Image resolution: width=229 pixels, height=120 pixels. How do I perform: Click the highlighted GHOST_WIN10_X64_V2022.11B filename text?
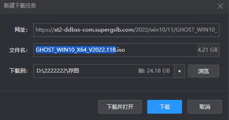click(x=76, y=50)
